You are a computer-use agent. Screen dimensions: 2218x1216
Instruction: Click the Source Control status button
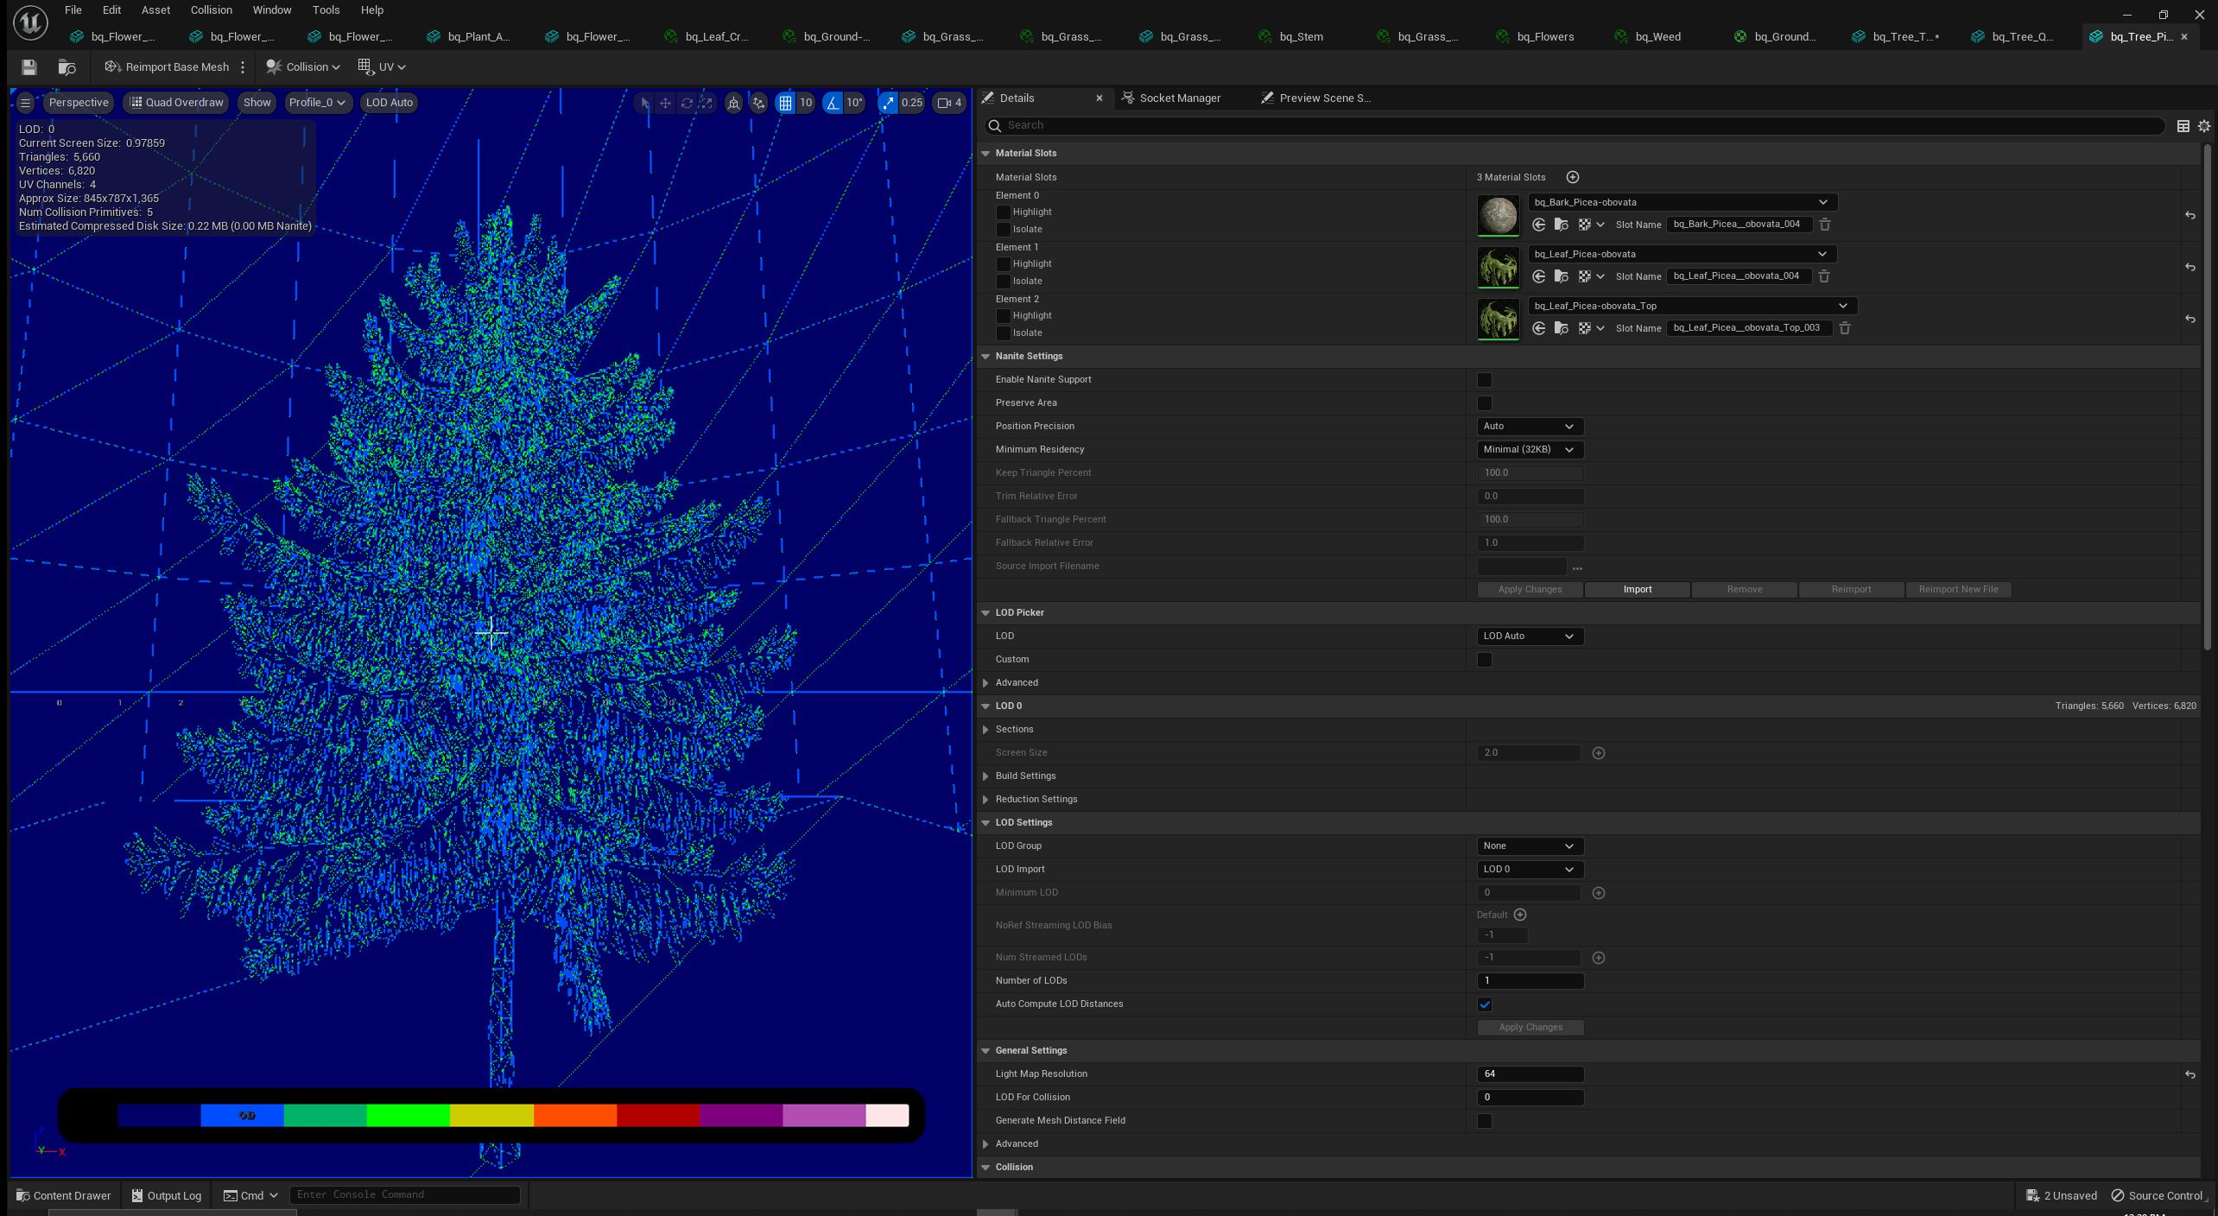point(2157,1196)
